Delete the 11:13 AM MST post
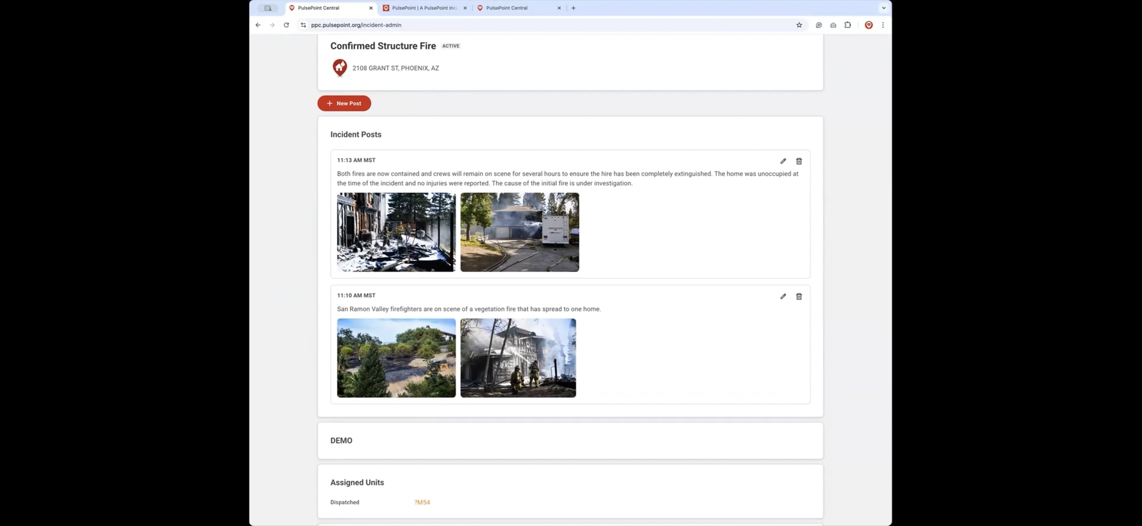This screenshot has width=1142, height=526. (799, 161)
